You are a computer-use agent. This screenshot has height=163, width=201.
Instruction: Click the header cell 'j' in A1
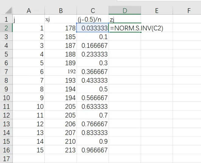(29, 19)
